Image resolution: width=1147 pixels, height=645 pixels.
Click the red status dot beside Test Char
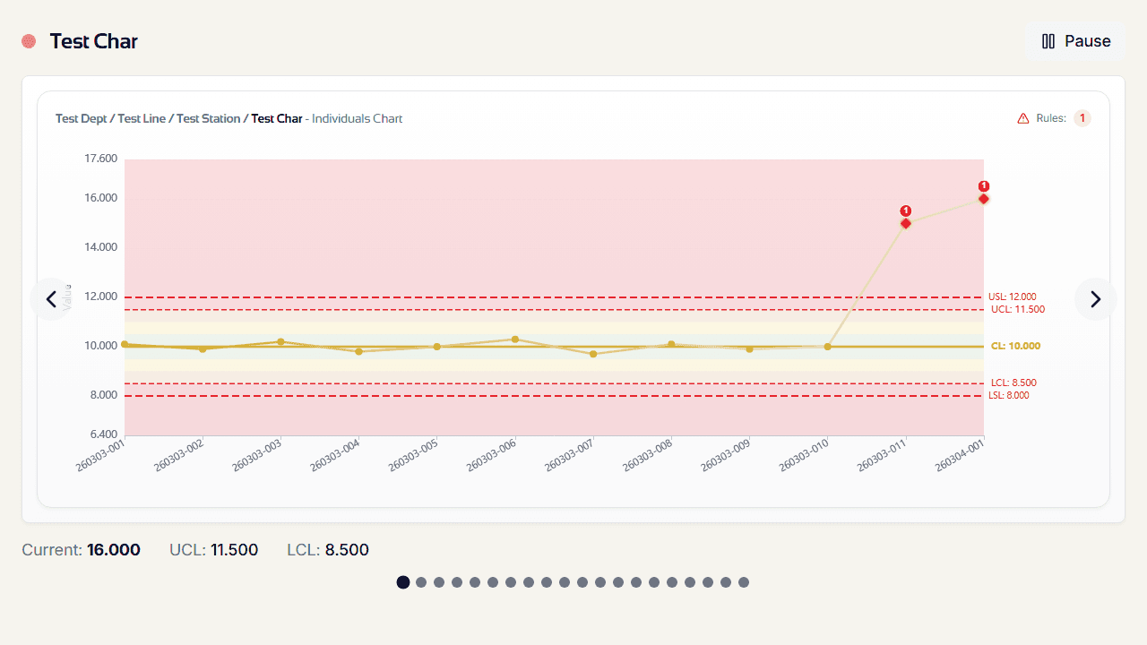(x=29, y=41)
